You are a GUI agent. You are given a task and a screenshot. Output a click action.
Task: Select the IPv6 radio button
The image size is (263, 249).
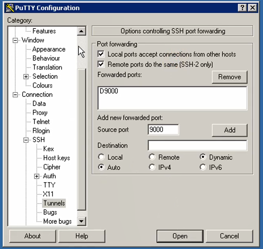pos(203,167)
